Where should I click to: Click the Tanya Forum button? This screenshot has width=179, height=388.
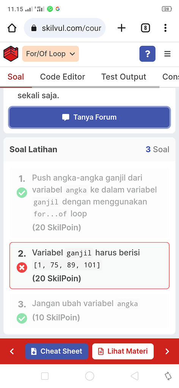tap(89, 117)
